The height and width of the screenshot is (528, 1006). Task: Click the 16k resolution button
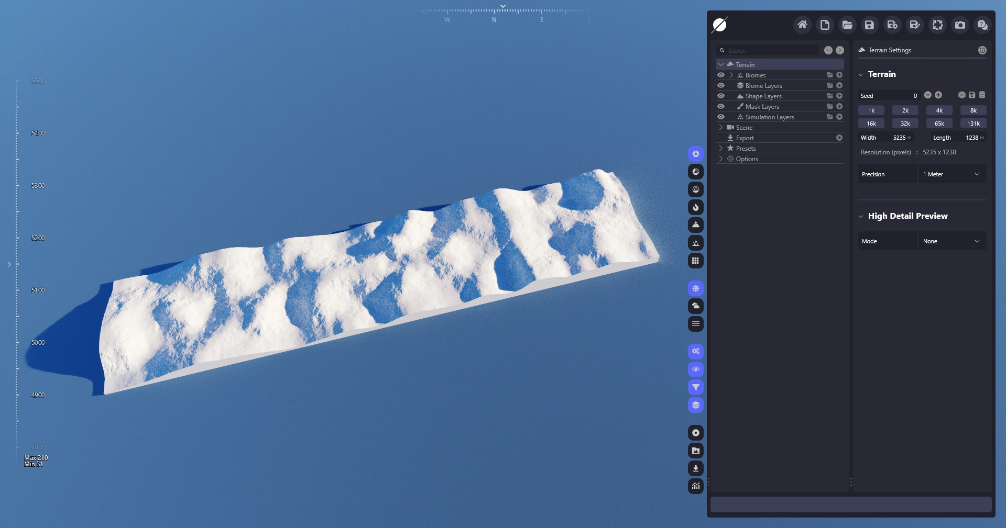pos(871,123)
